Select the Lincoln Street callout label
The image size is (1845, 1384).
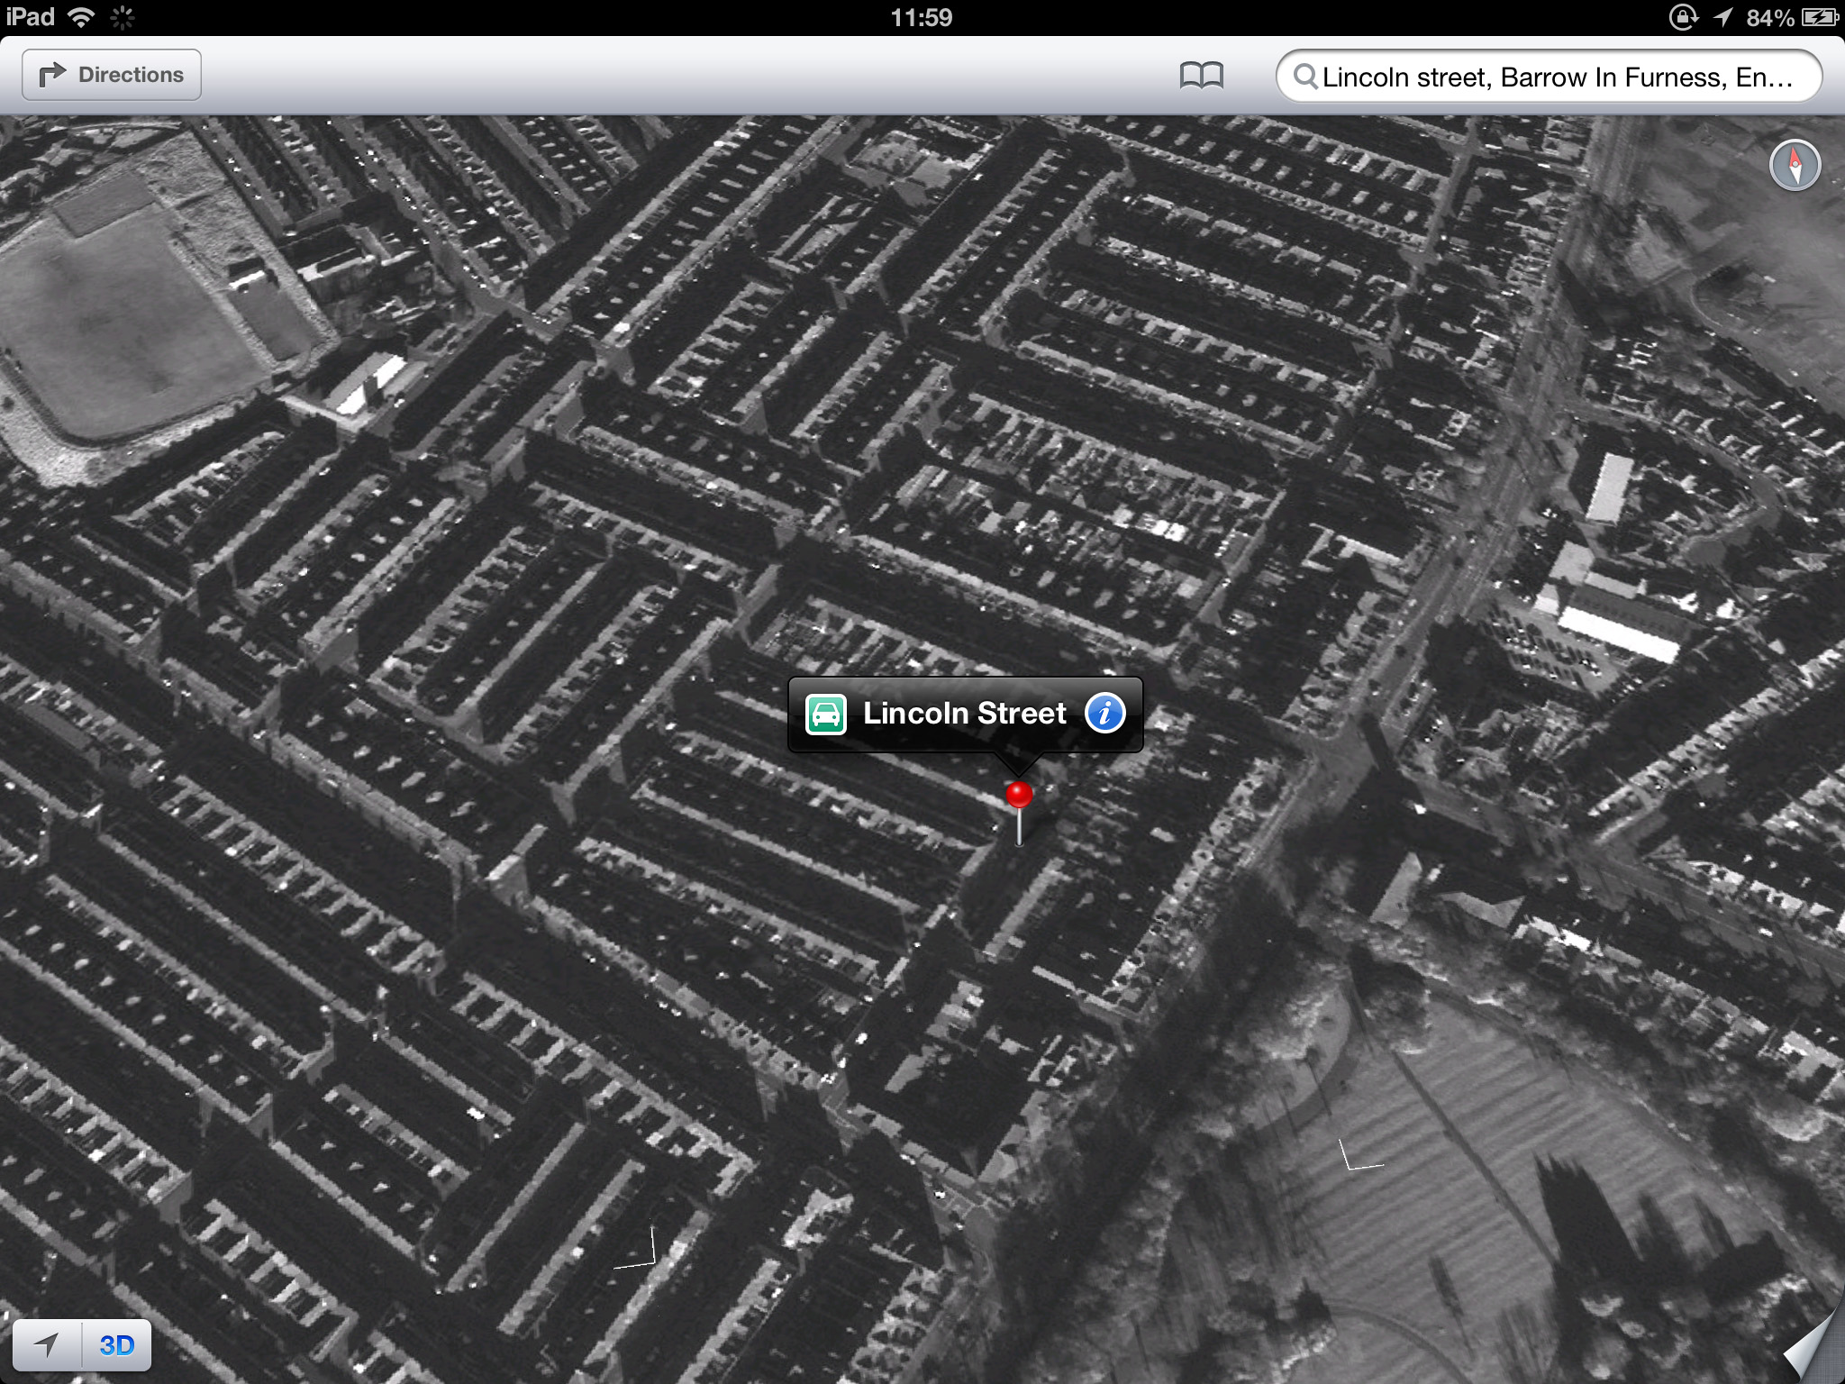[964, 714]
